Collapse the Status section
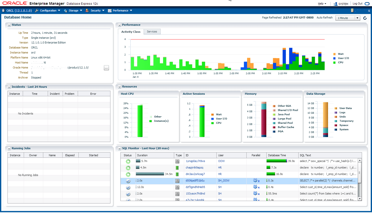 pyautogui.click(x=9, y=25)
